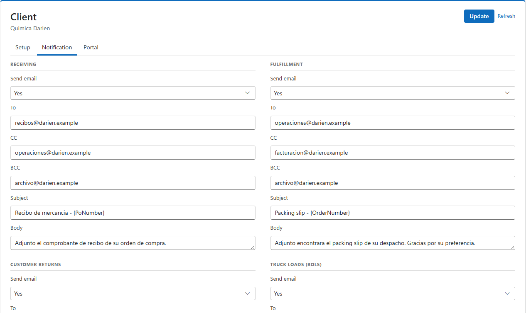
Task: Click Fulfillment BCC field archivo@darien.example
Action: coord(393,183)
